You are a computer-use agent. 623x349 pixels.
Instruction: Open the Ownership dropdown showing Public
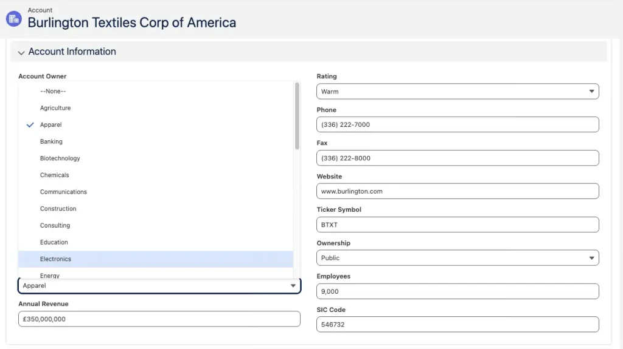pyautogui.click(x=458, y=258)
